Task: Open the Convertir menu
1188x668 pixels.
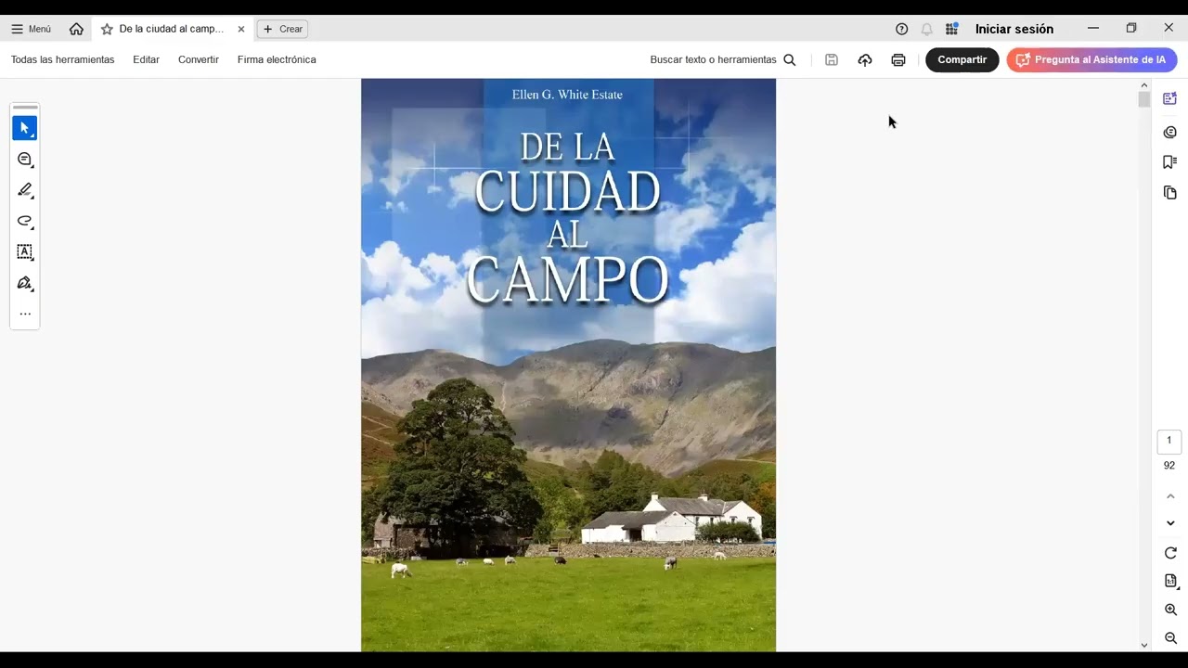Action: [x=199, y=59]
